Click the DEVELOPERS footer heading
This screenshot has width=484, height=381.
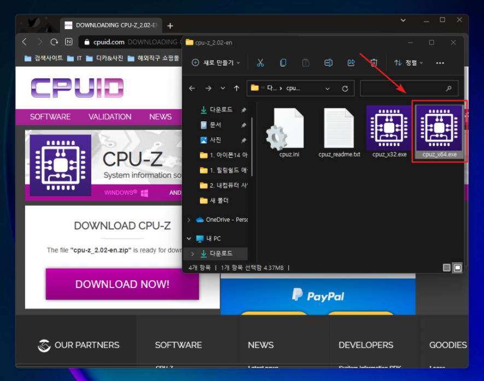[x=366, y=345]
